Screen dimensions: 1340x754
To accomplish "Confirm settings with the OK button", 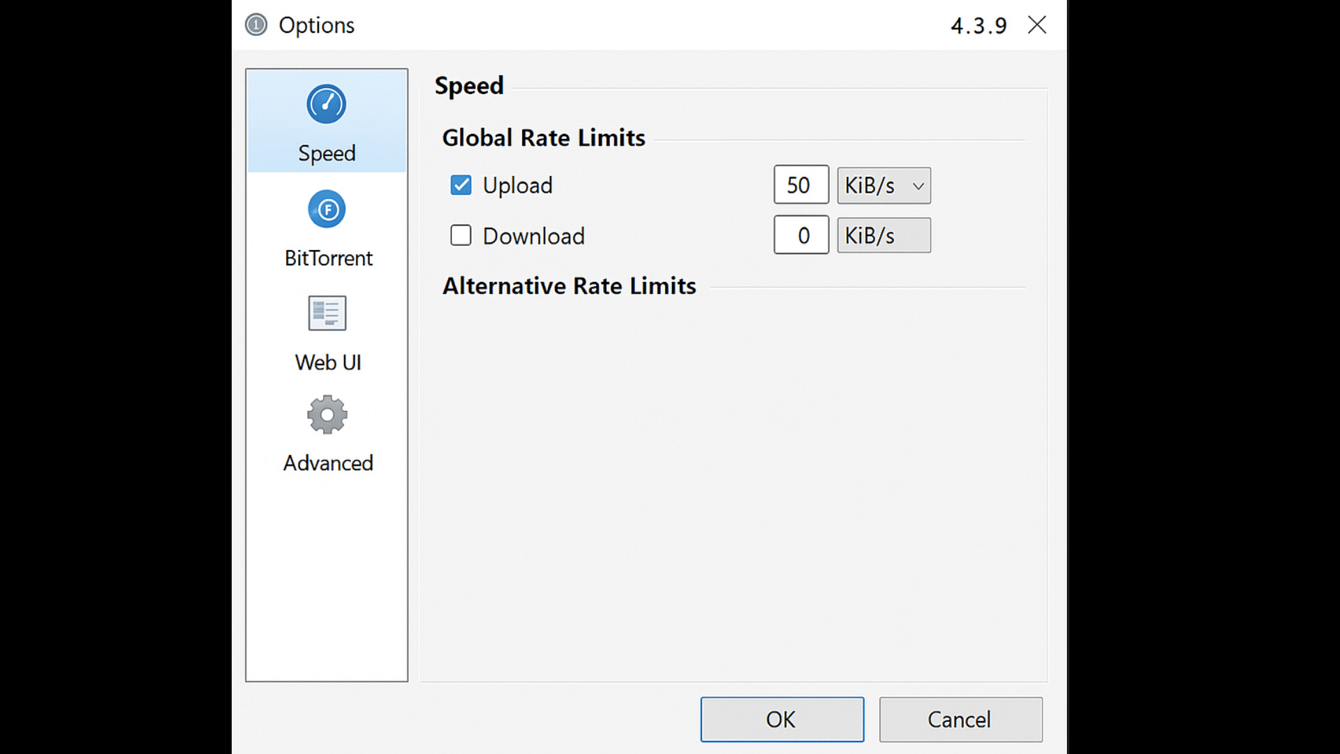I will pyautogui.click(x=782, y=719).
